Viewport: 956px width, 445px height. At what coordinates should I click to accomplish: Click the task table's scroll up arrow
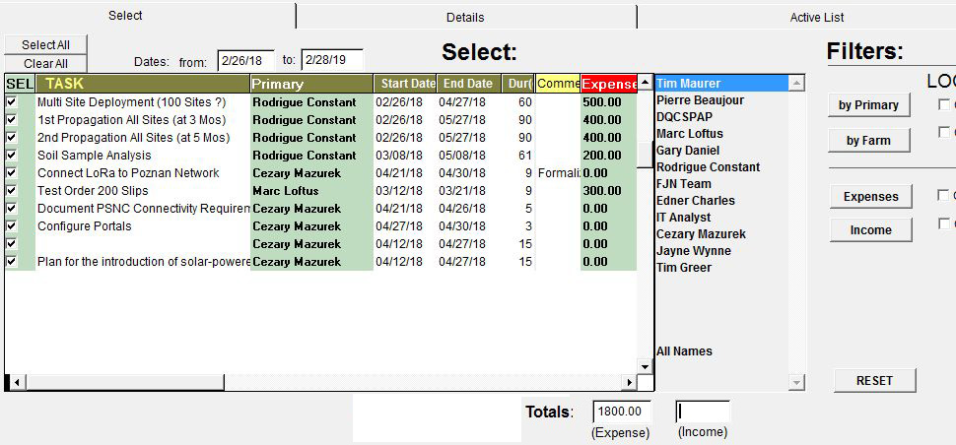coord(645,83)
